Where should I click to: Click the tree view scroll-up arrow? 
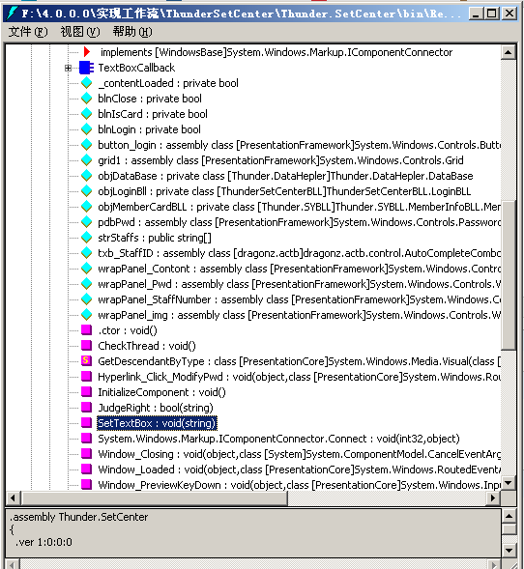[x=509, y=52]
